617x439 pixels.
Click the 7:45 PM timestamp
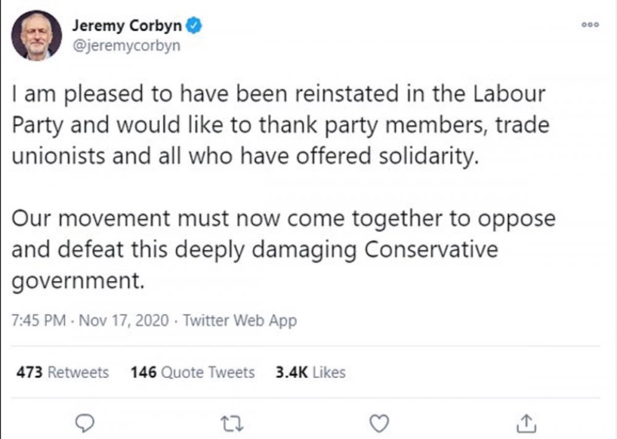pos(38,321)
